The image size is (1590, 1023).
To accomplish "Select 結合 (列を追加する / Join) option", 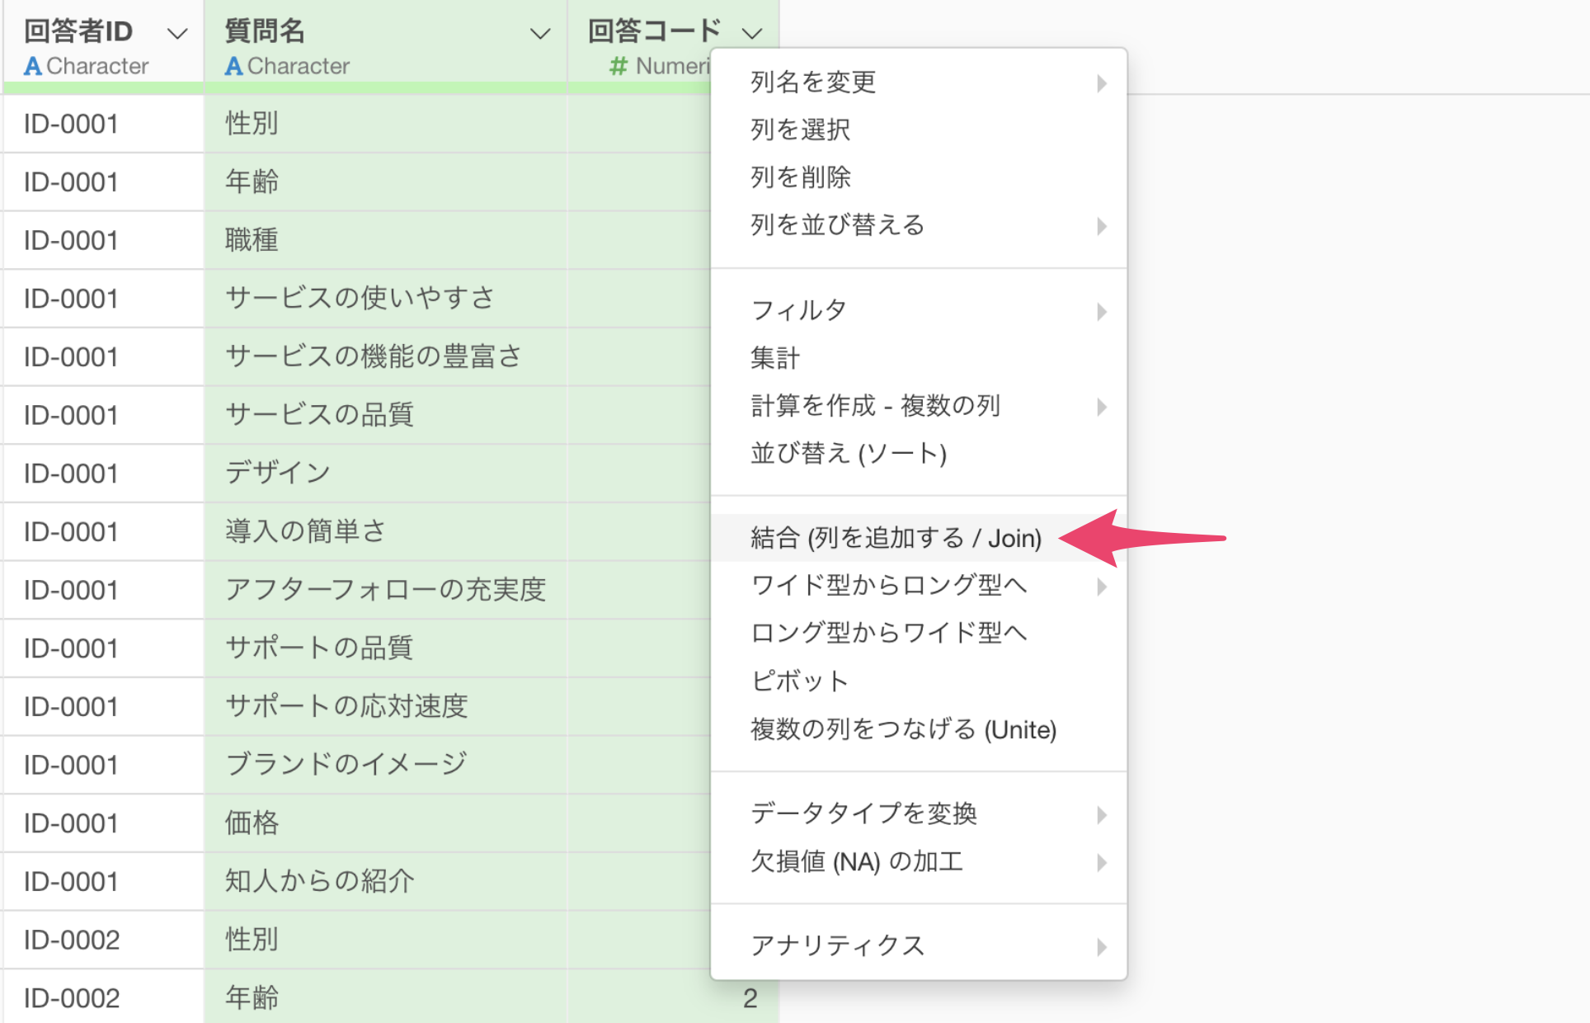I will click(x=896, y=538).
